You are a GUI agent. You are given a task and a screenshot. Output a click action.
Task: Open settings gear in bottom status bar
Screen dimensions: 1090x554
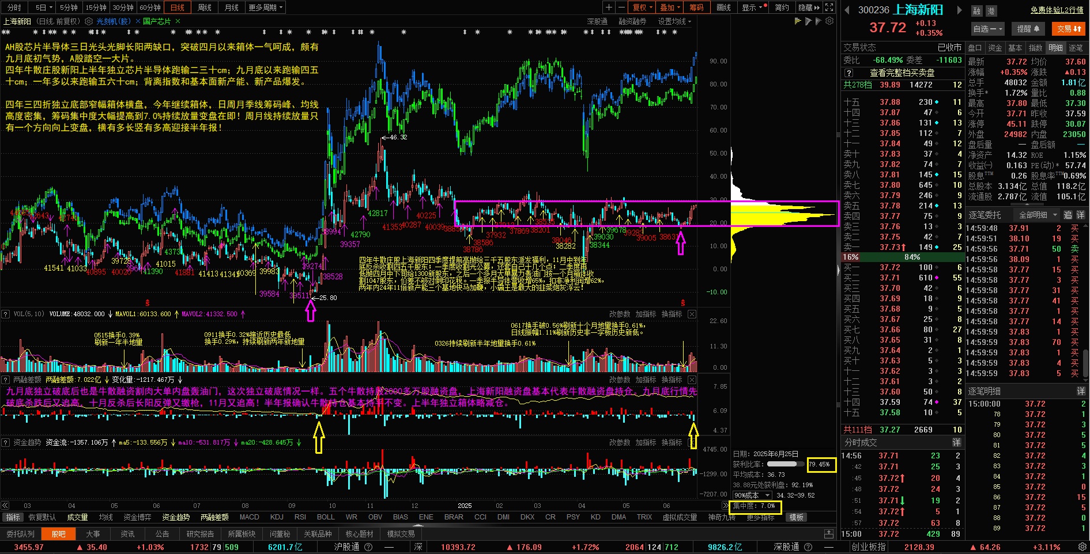(1083, 547)
